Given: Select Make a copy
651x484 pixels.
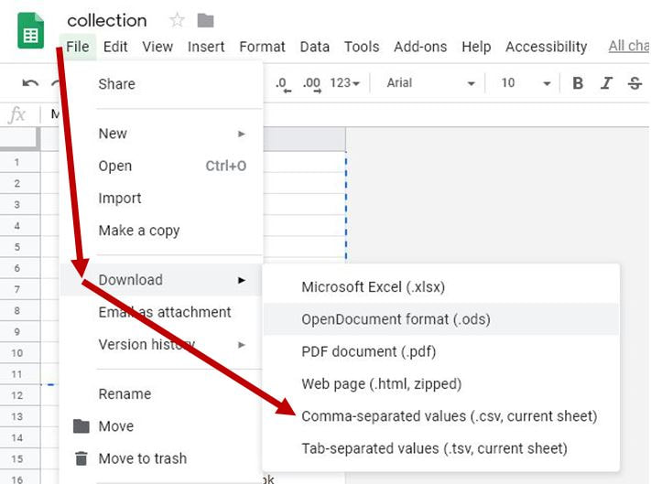Looking at the screenshot, I should [x=161, y=231].
